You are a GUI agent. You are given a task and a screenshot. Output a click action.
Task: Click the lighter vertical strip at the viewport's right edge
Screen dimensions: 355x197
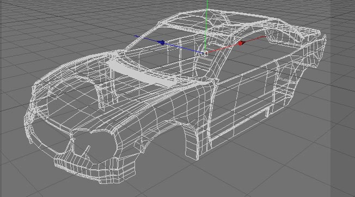point(342,98)
